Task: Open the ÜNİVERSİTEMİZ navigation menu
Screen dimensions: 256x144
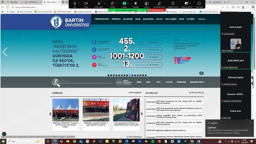Action: 102,19
